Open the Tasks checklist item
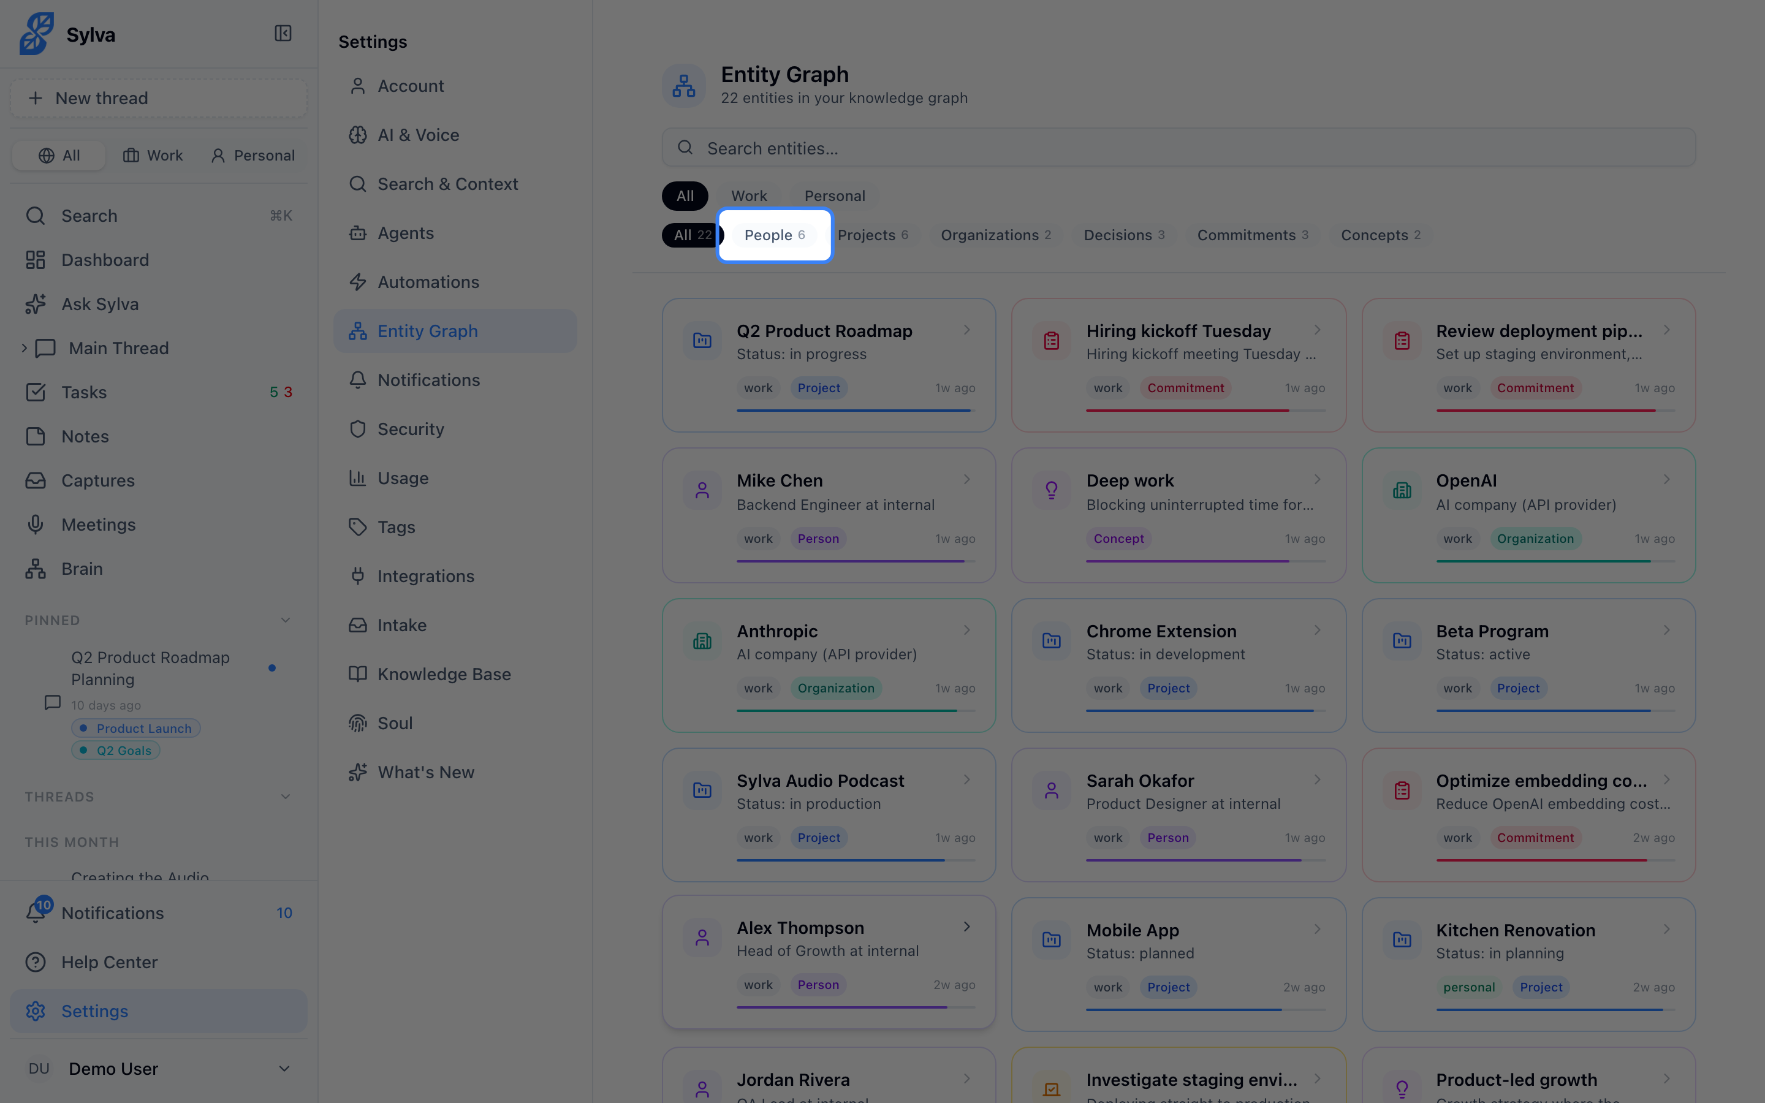 (158, 392)
